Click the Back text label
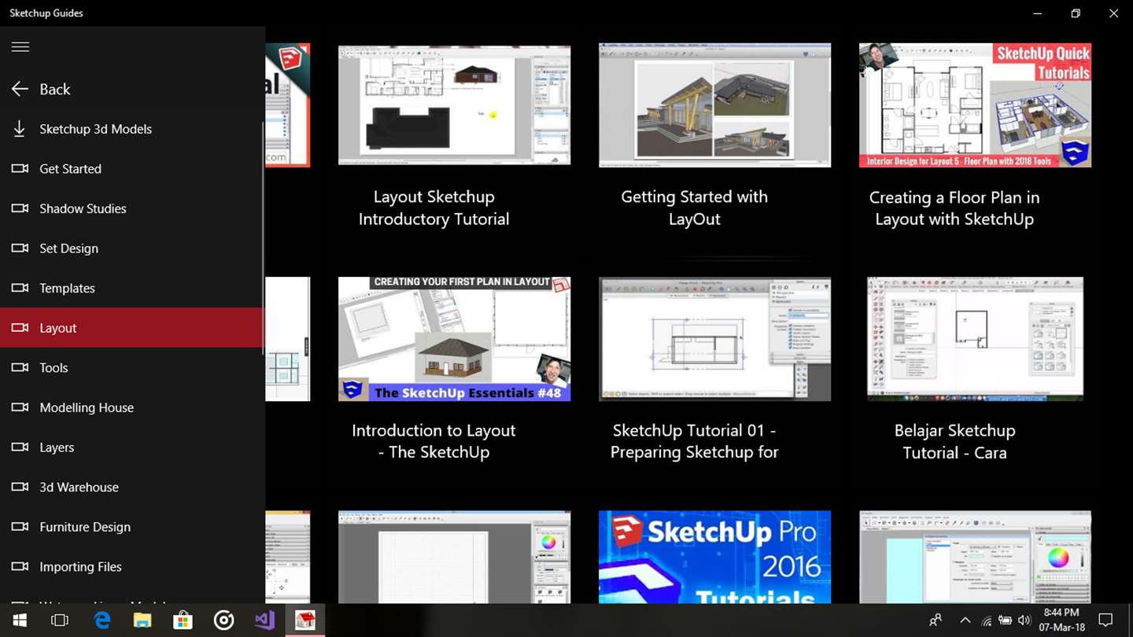This screenshot has height=637, width=1133. pyautogui.click(x=55, y=90)
